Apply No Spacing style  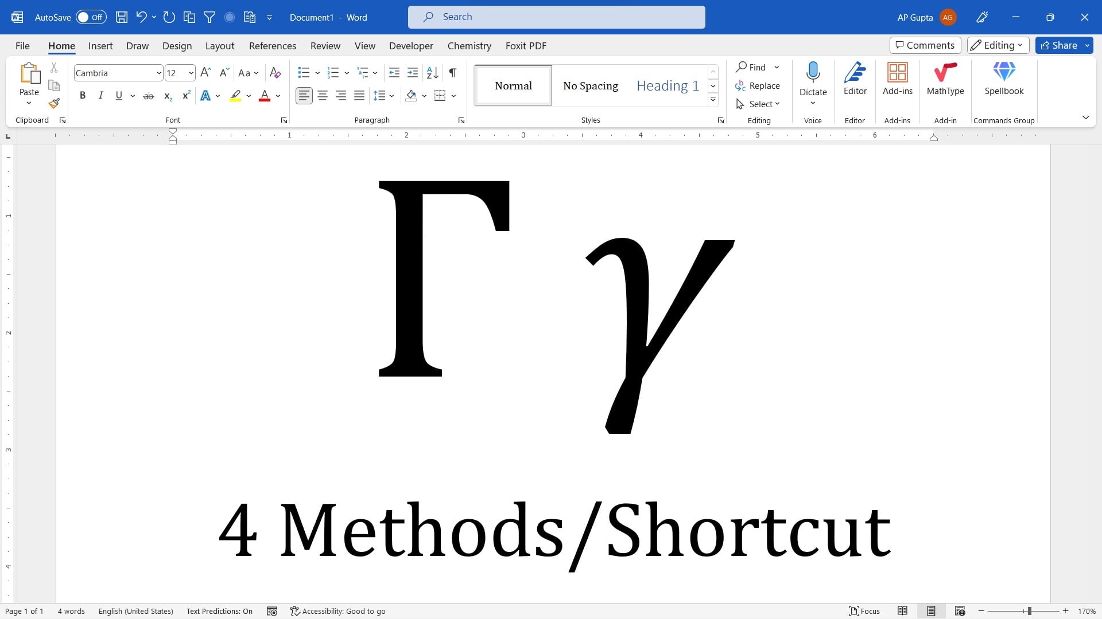[591, 85]
